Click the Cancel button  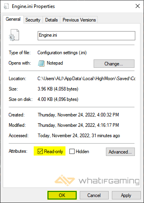click(94, 195)
